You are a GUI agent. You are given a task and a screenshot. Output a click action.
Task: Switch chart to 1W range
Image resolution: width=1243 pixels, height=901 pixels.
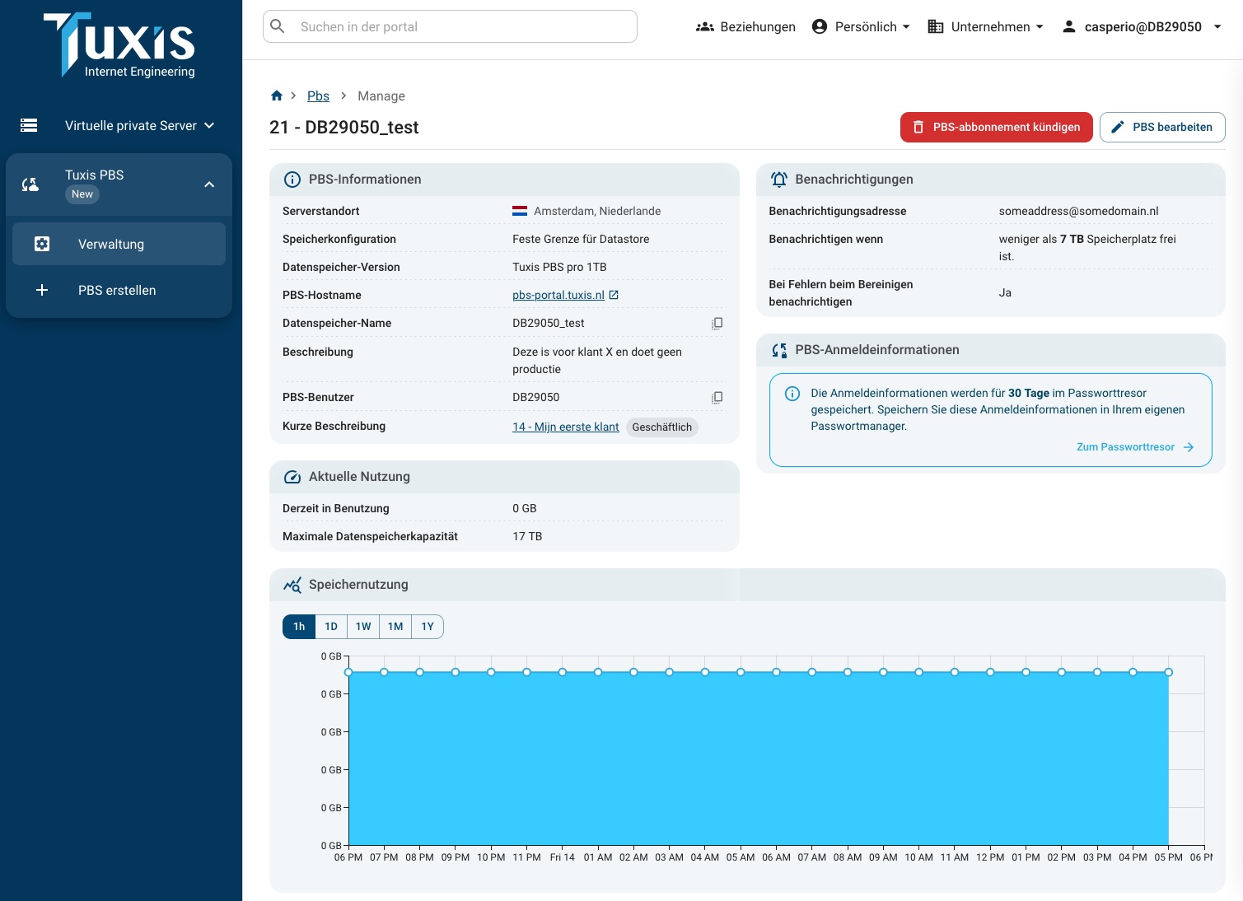click(x=363, y=627)
